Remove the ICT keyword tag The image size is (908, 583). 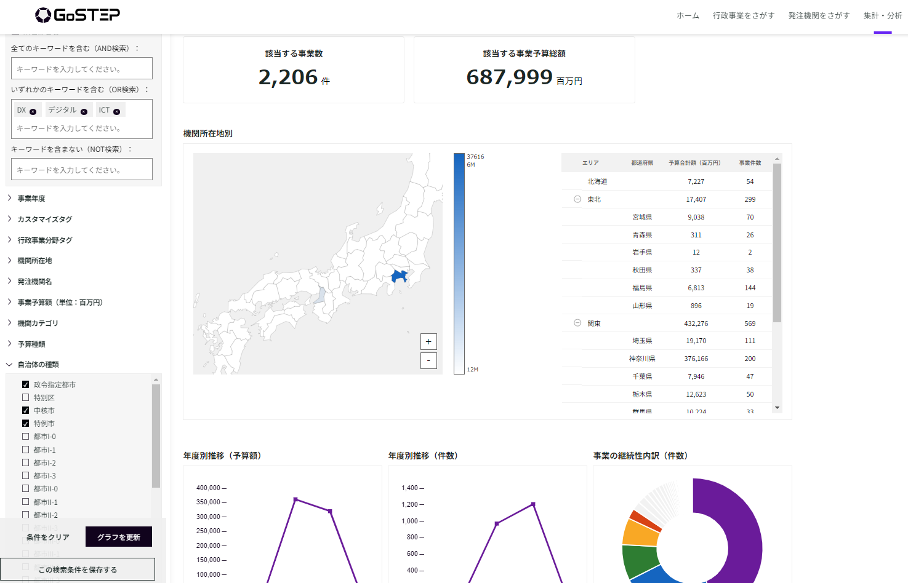pos(116,111)
